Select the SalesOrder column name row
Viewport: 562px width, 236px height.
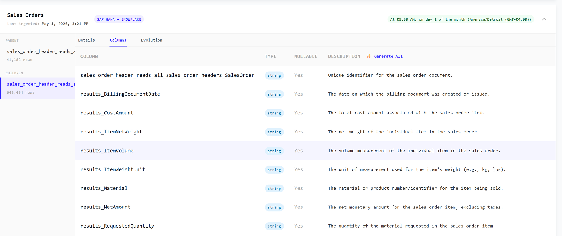167,75
